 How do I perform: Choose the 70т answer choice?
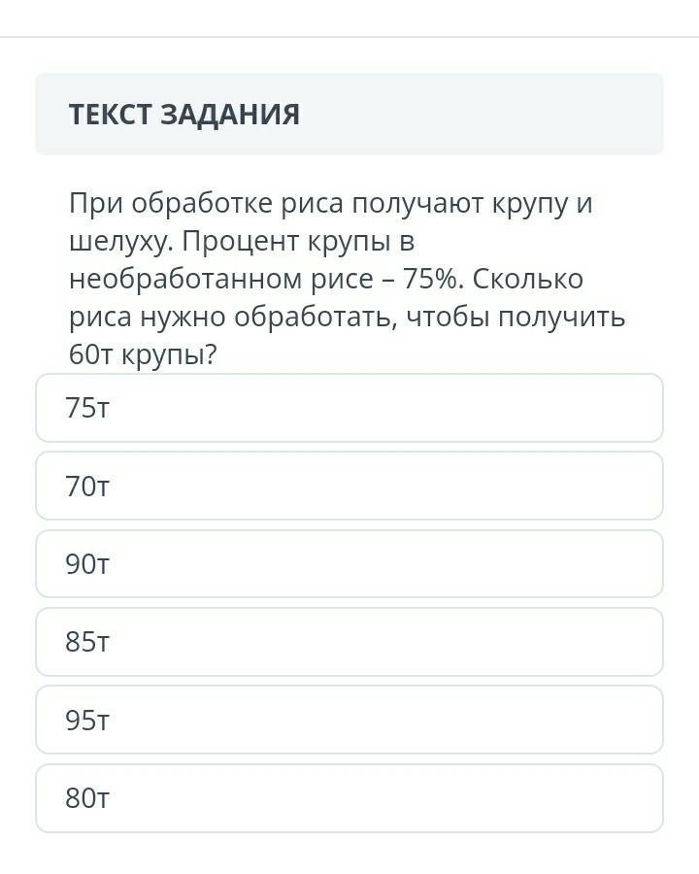point(349,486)
